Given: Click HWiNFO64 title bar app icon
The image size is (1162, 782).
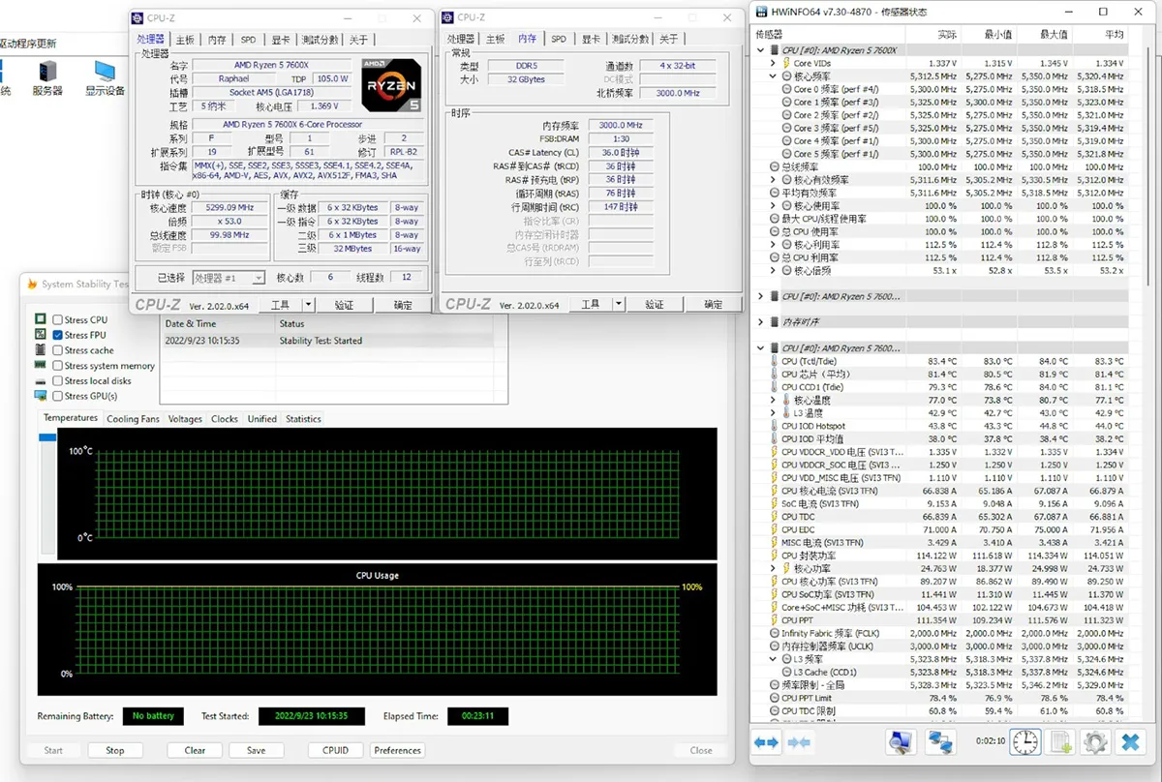Looking at the screenshot, I should click(x=762, y=11).
